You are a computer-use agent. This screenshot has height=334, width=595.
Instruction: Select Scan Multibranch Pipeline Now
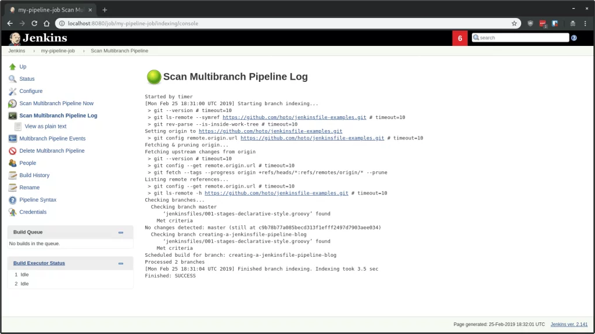(x=56, y=103)
